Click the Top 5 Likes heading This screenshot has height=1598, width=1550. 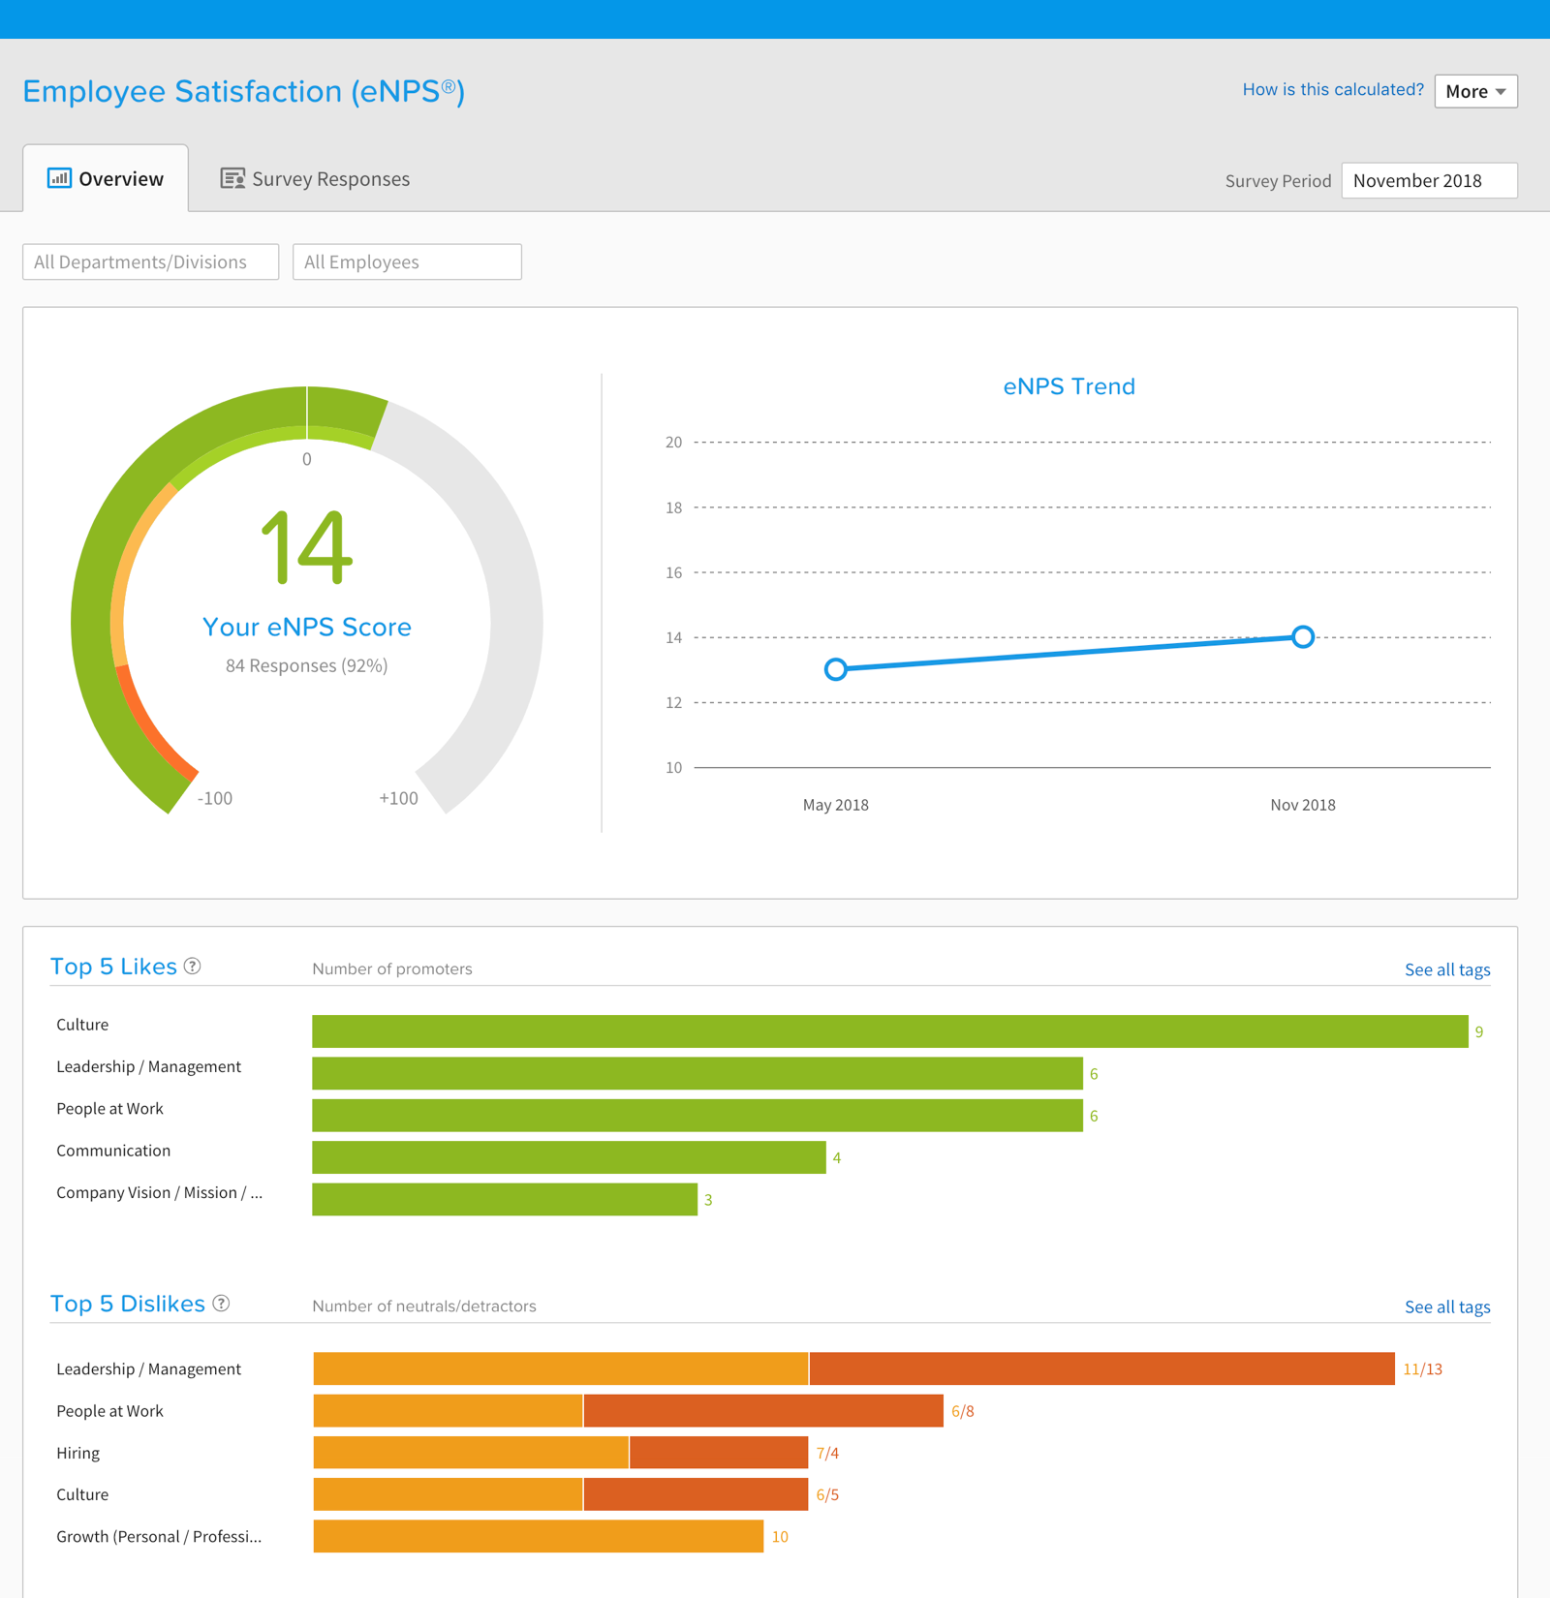113,967
